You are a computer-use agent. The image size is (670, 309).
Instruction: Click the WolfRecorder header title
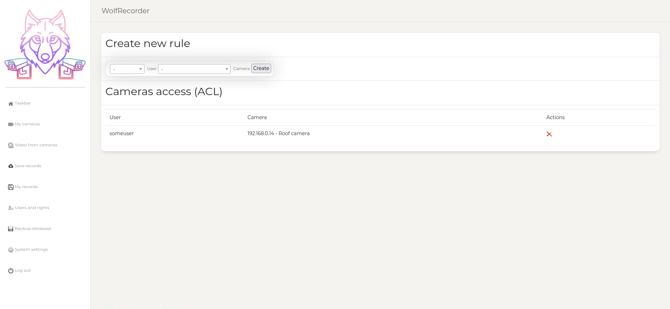click(x=125, y=11)
